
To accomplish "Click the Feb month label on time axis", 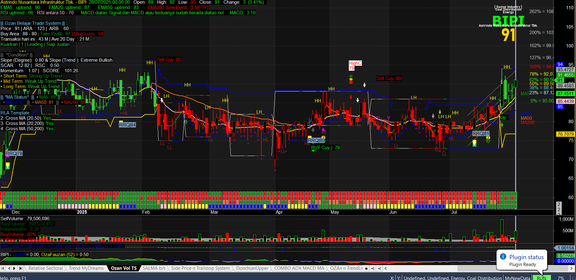I will 146,212.
